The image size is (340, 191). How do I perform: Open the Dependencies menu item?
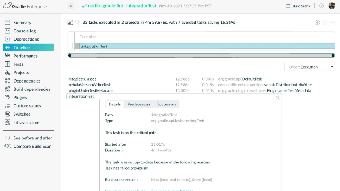[x=27, y=81]
